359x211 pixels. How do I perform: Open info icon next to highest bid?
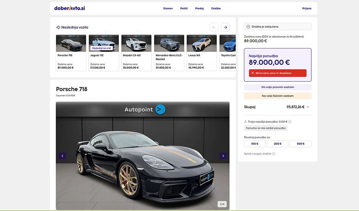(290, 122)
